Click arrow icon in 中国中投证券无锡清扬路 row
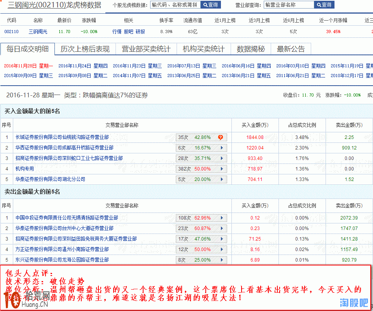Image resolution: width=373 pixels, height=311 pixels. [222, 218]
